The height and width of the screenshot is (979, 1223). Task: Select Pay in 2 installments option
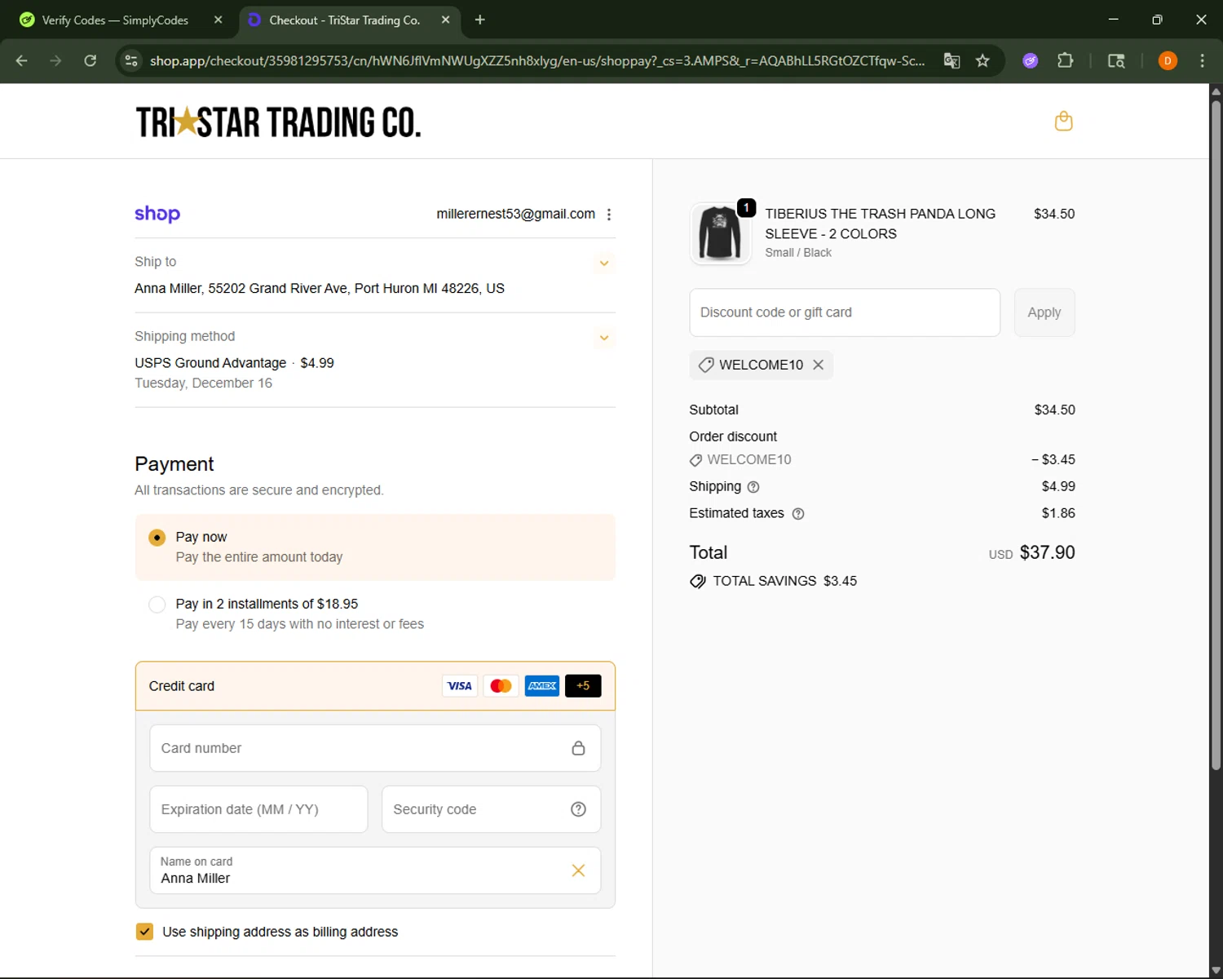[x=157, y=605]
